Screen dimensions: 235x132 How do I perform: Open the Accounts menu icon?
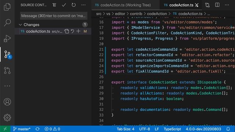pos(7,102)
